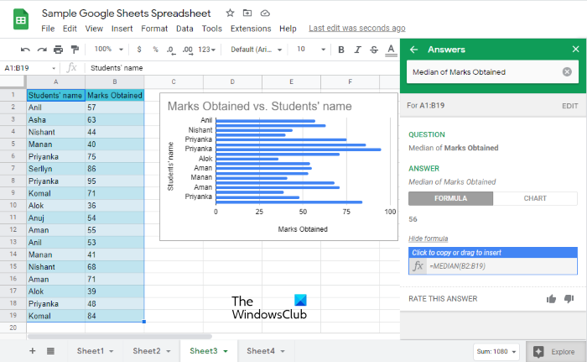The width and height of the screenshot is (587, 362).
Task: Decrease decimal places icon
Action: coord(171,50)
